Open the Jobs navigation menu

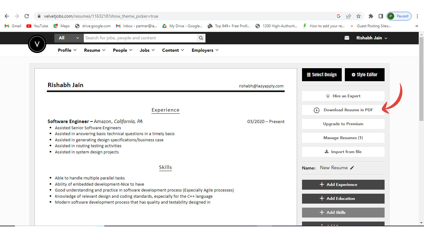click(x=147, y=50)
